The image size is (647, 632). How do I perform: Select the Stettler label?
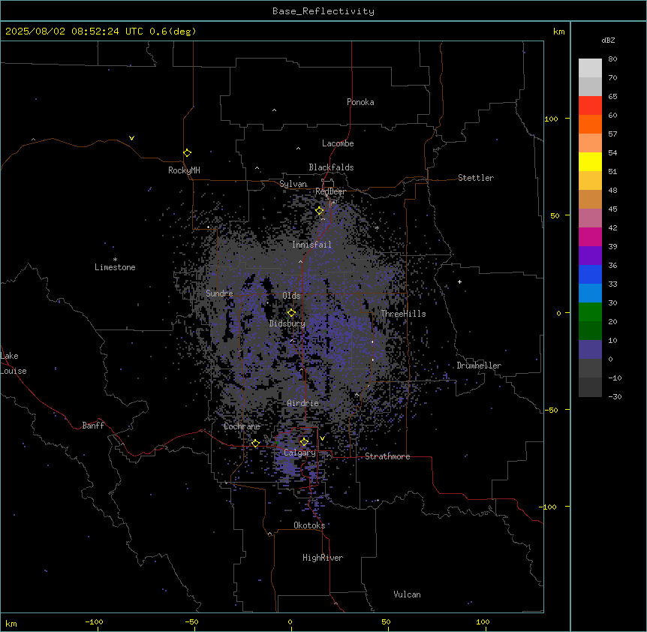pos(476,178)
